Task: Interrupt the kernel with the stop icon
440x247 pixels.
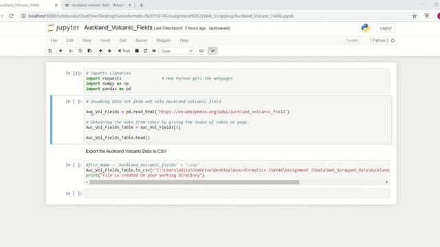Action: coord(137,51)
